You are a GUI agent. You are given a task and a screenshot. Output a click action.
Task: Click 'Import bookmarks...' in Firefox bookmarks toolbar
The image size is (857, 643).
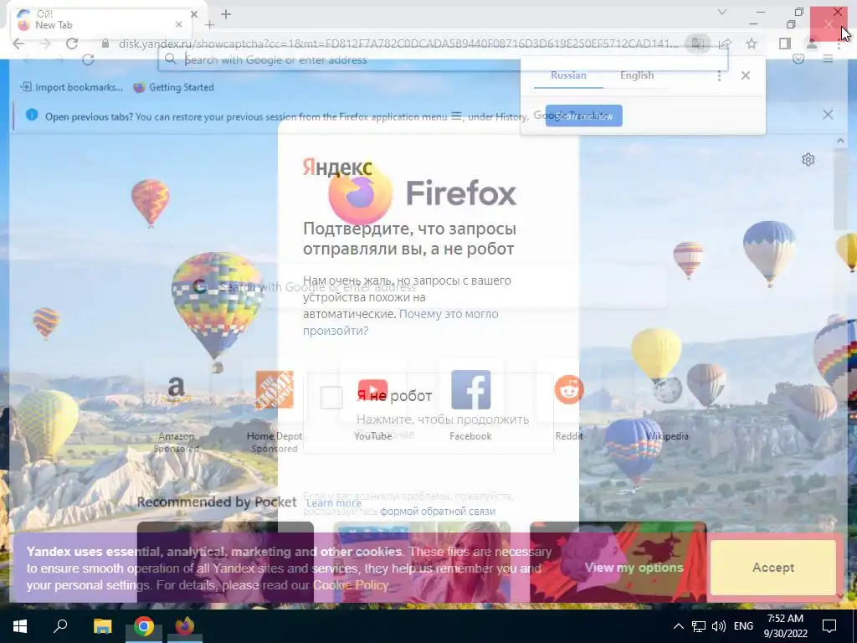point(72,87)
